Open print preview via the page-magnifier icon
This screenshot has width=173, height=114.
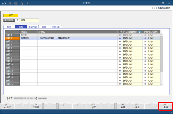click(10, 3)
